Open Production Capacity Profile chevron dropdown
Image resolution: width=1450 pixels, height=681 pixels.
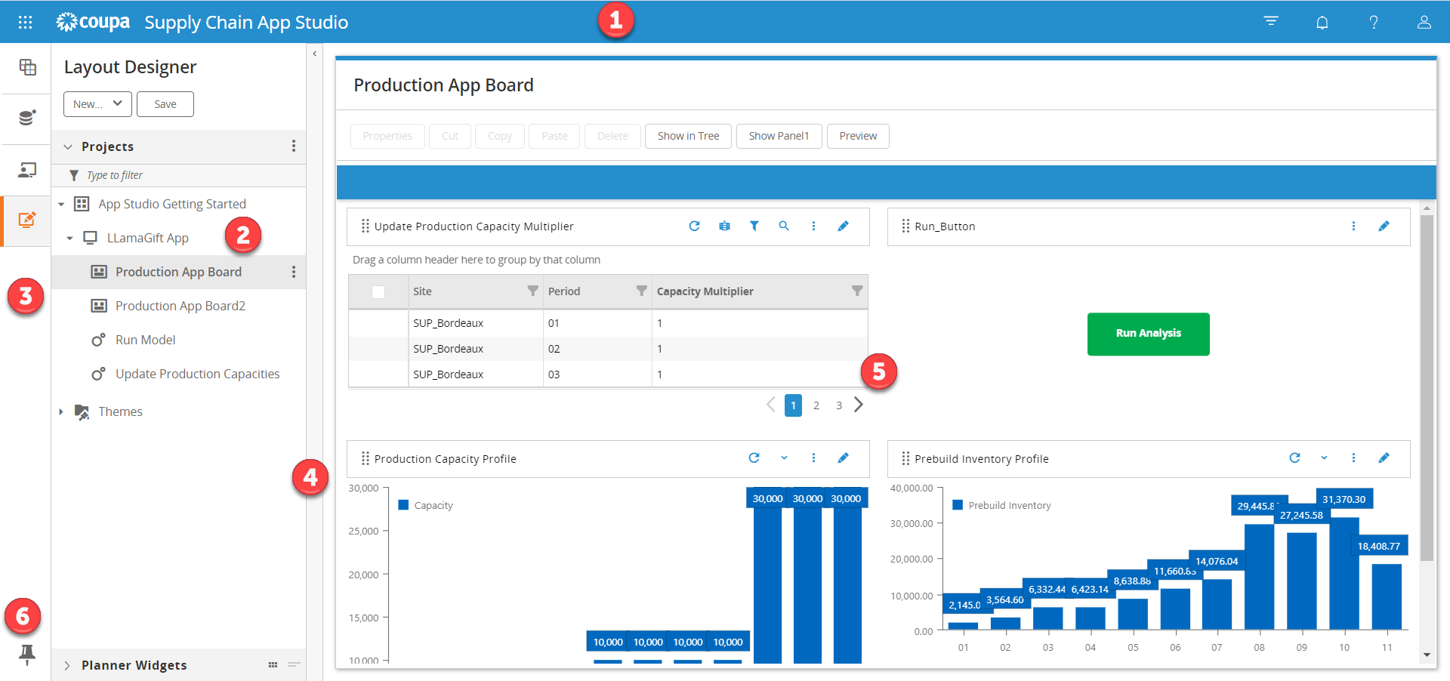(x=784, y=458)
